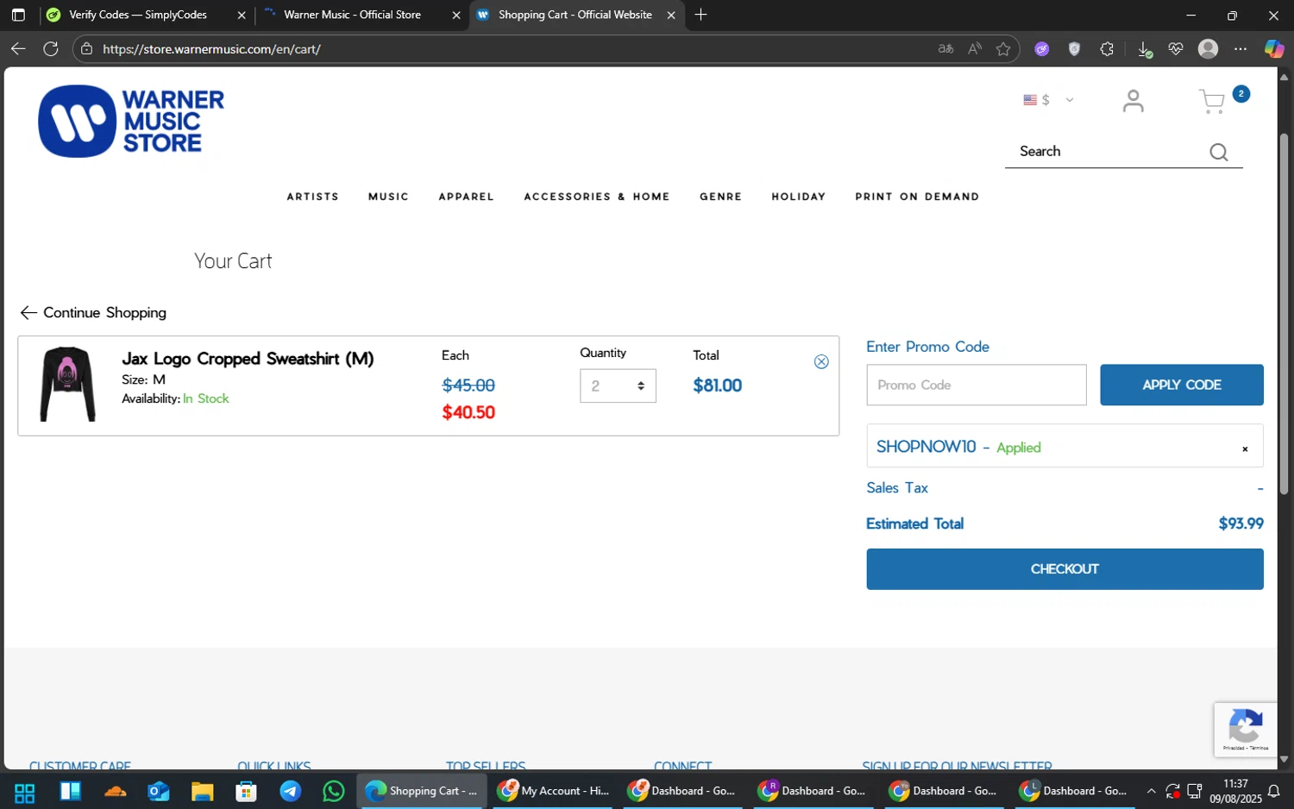Open the account profile icon
Screen dimensions: 1294x809
1133,101
